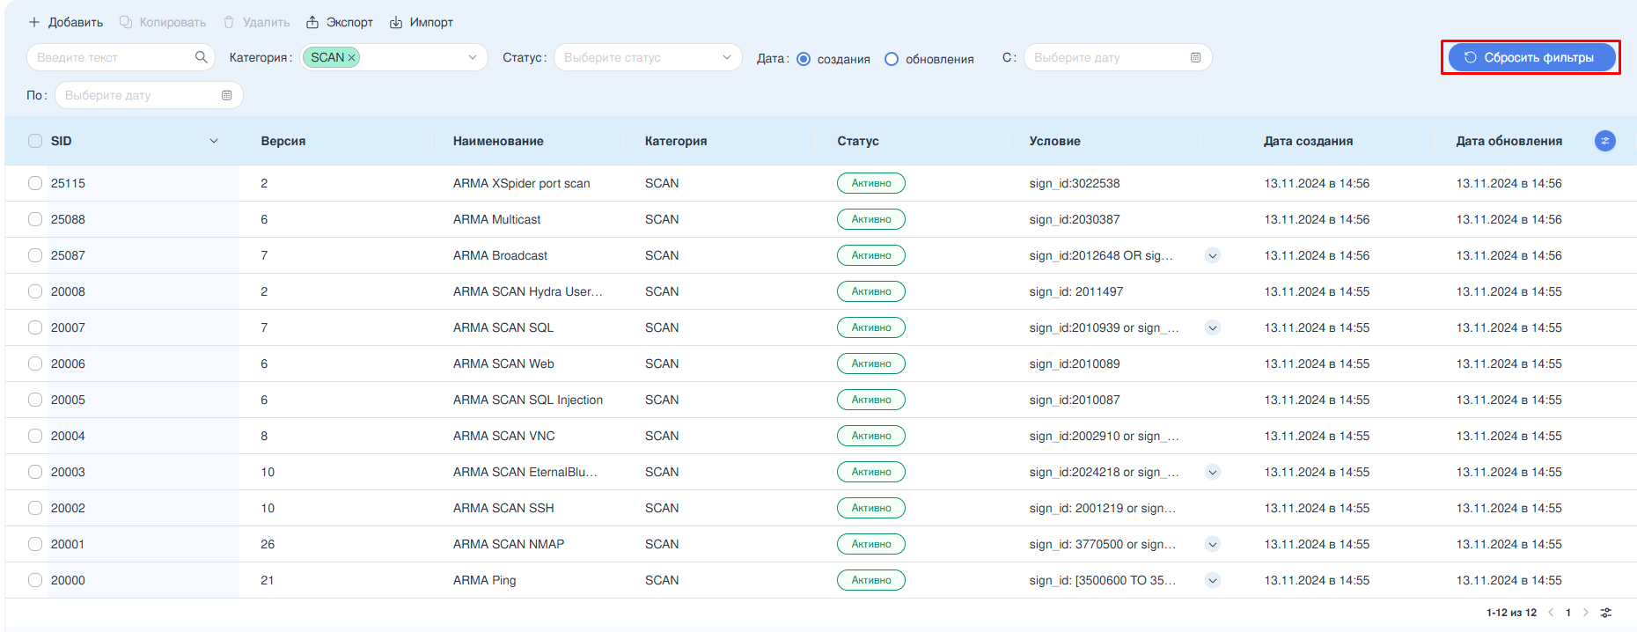Click Добавить to add a new rule

click(x=65, y=22)
